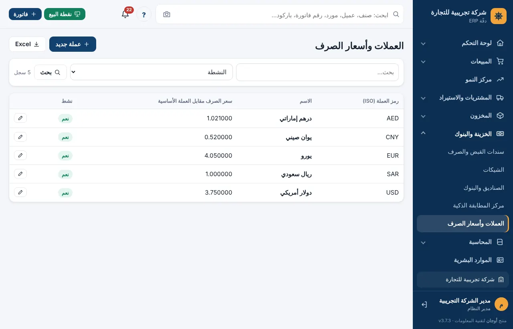
Task: Click the بحث... currency filter field
Action: click(x=317, y=72)
